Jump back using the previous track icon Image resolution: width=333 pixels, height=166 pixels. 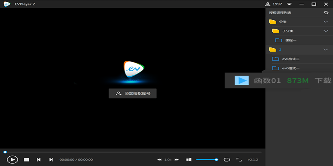coord(39,160)
